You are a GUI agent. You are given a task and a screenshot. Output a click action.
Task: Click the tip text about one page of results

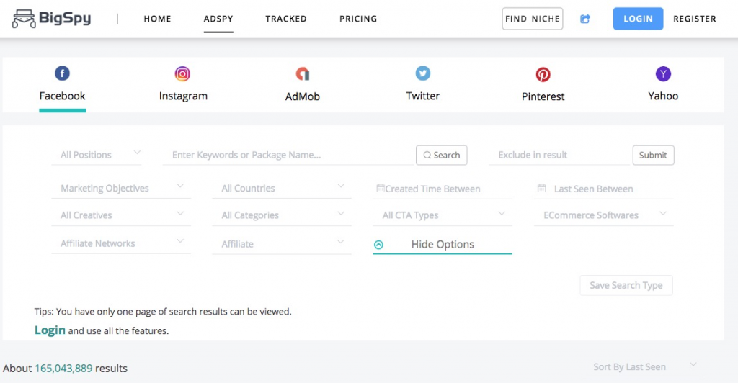pyautogui.click(x=163, y=312)
